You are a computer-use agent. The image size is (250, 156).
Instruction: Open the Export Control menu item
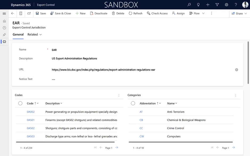[45, 5]
